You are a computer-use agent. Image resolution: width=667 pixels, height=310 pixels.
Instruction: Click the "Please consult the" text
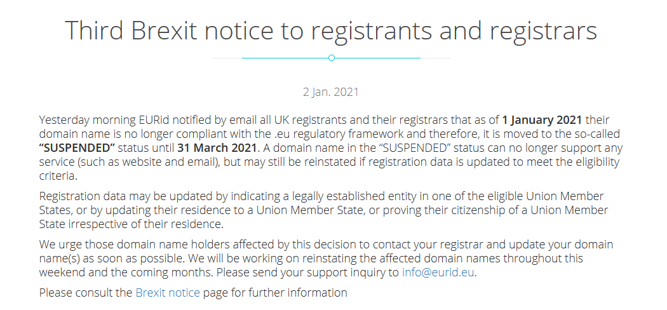[x=86, y=293]
